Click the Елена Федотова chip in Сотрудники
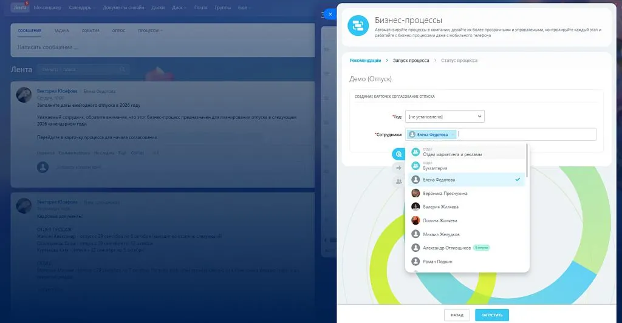622x323 pixels. pos(432,135)
